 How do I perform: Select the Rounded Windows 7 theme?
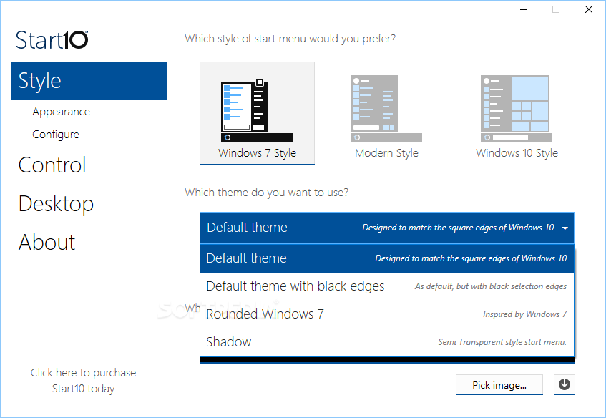click(387, 314)
